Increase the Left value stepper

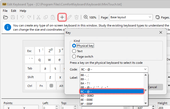point(57,106)
